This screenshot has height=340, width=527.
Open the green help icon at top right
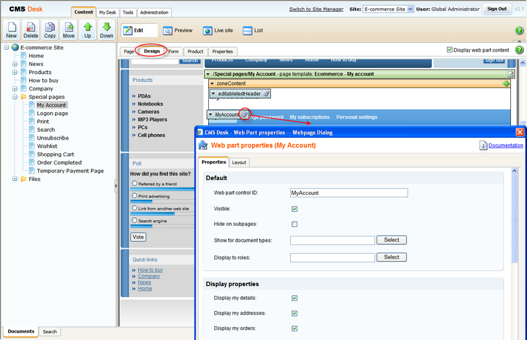(520, 30)
